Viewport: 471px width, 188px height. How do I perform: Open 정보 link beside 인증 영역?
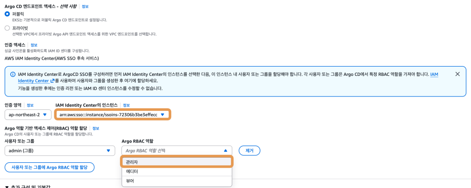click(30, 105)
